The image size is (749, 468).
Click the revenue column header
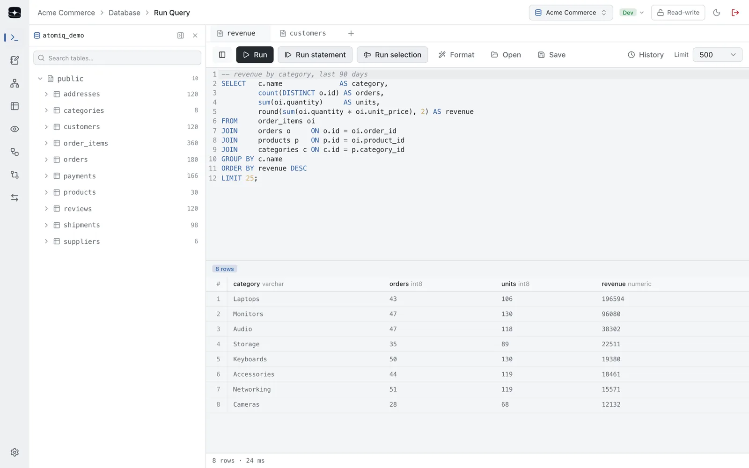[626, 284]
